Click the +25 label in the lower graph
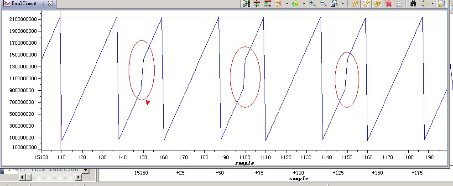This screenshot has width=453, height=186. coord(180,173)
